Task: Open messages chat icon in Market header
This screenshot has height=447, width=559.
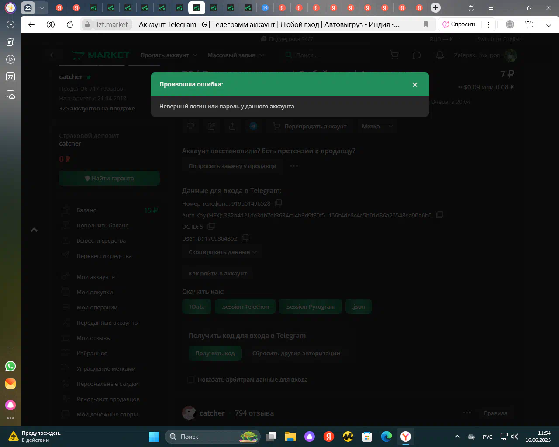Action: click(417, 55)
